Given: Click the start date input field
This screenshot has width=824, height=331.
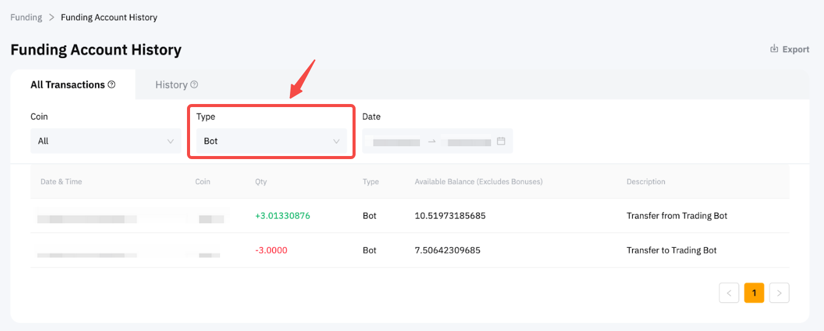Looking at the screenshot, I should click(396, 142).
